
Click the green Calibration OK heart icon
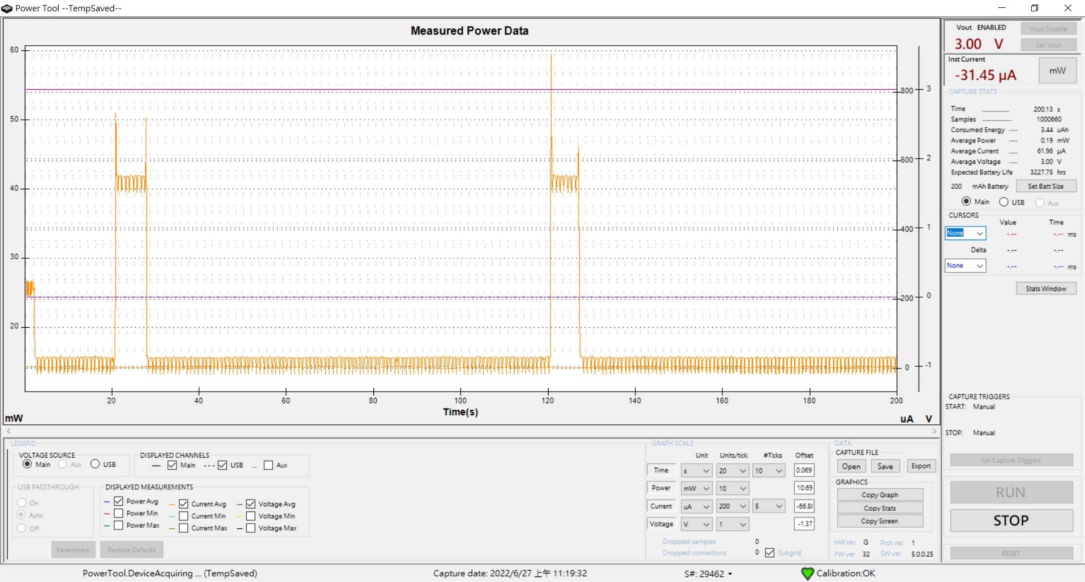coord(807,574)
